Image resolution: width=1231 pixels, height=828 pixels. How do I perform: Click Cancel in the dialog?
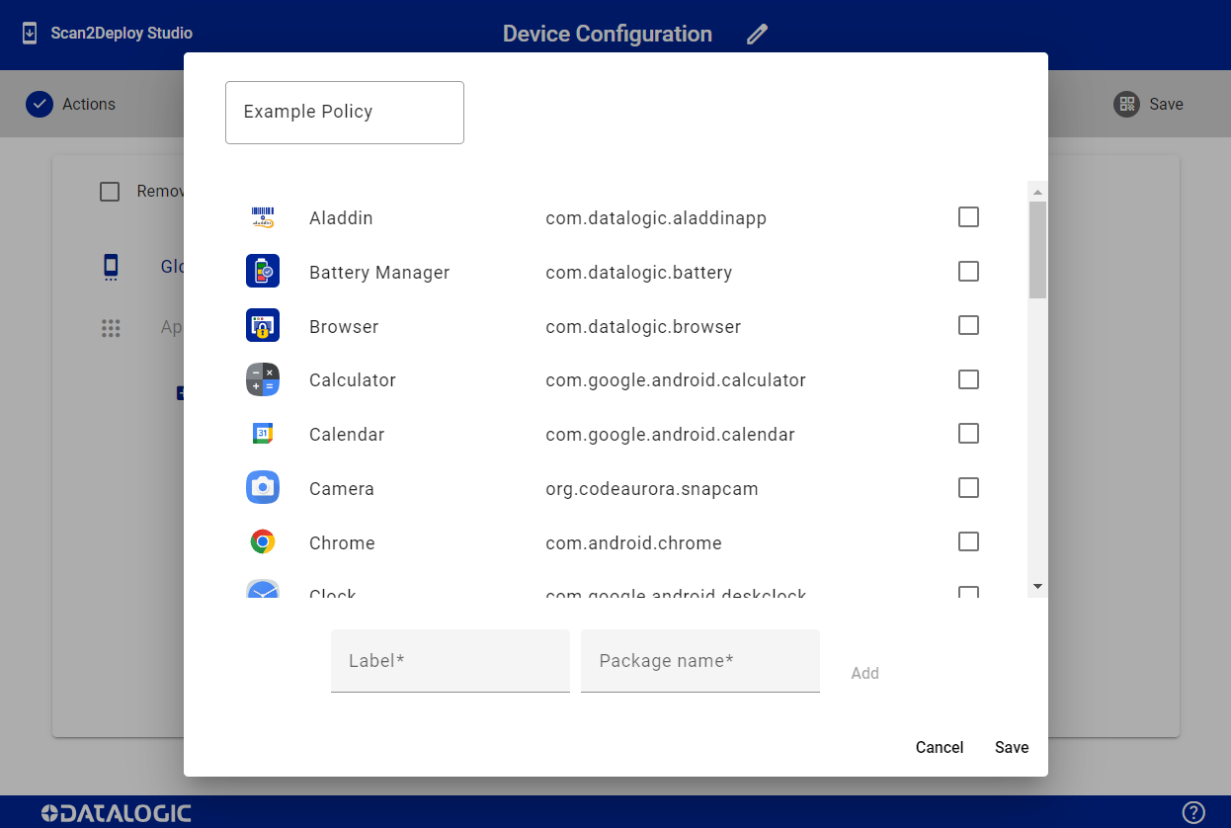940,748
